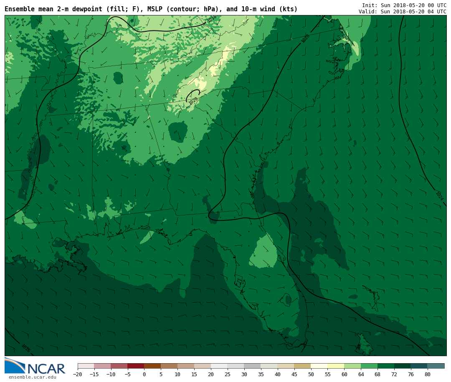Click the map title text starting "Ensemble mean 2-m dewpoint"
The image size is (451, 382).
(151, 9)
